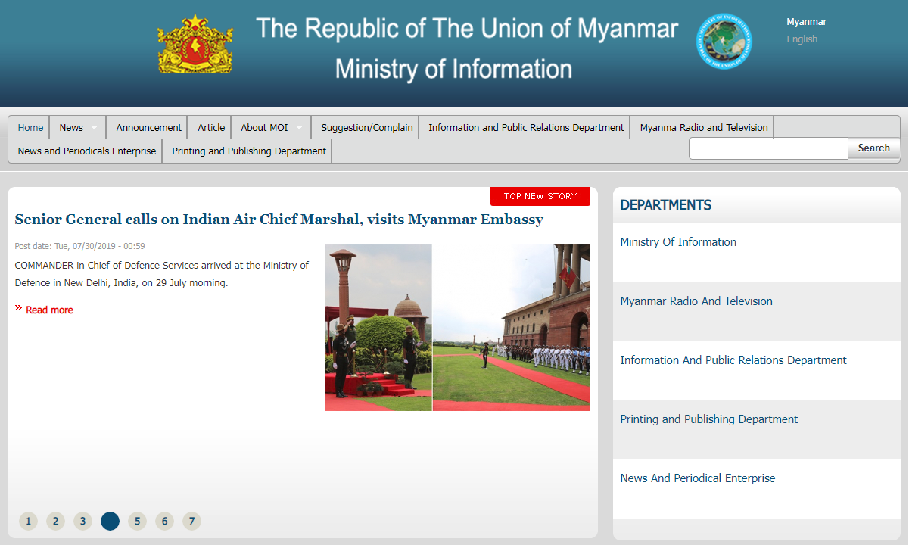This screenshot has width=909, height=545.
Task: Open the Announcement menu item
Action: coord(149,128)
